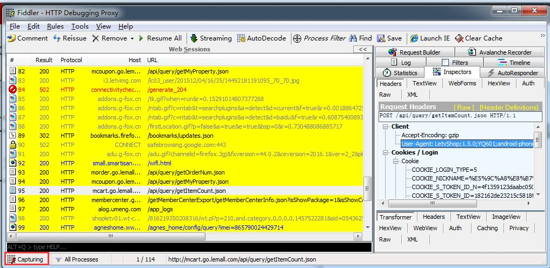Click the Web Sessions horizontal scrollbar thumb
Image resolution: width=550 pixels, height=268 pixels.
110,237
